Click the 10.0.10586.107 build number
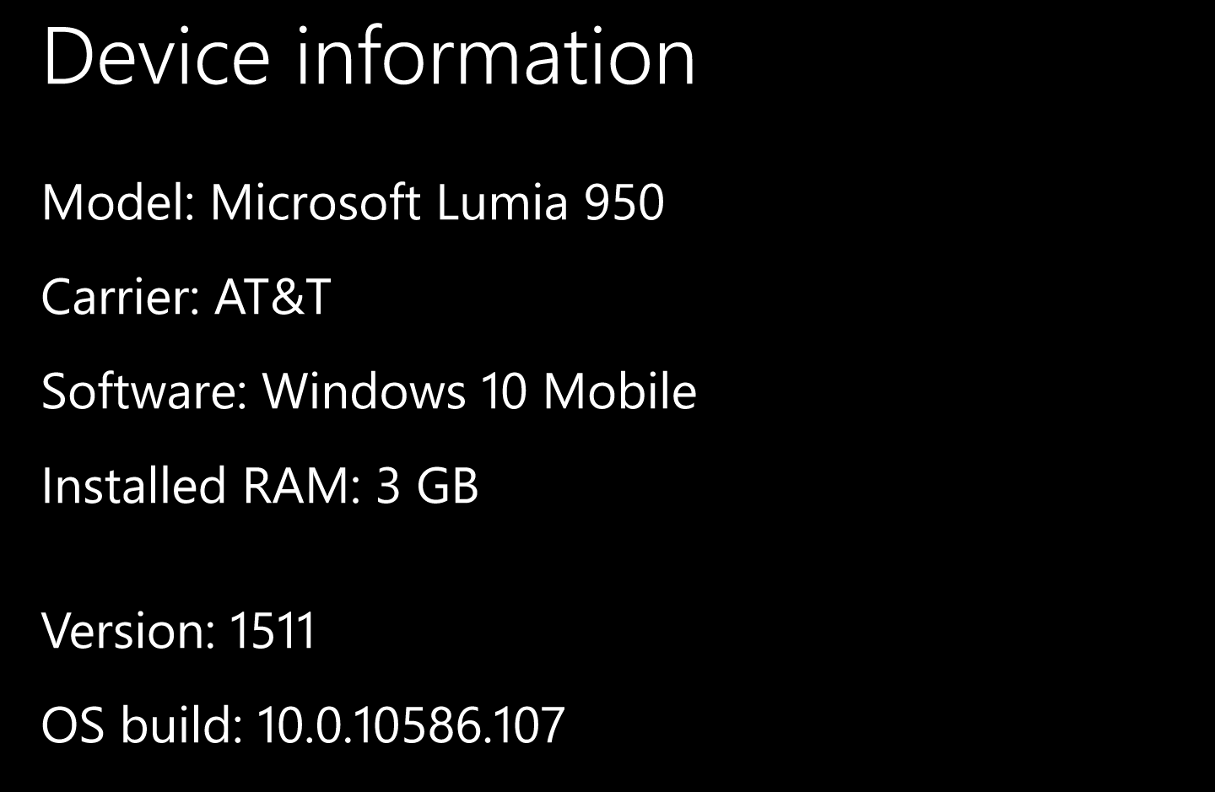Screen dimensions: 1215x792 coord(410,725)
